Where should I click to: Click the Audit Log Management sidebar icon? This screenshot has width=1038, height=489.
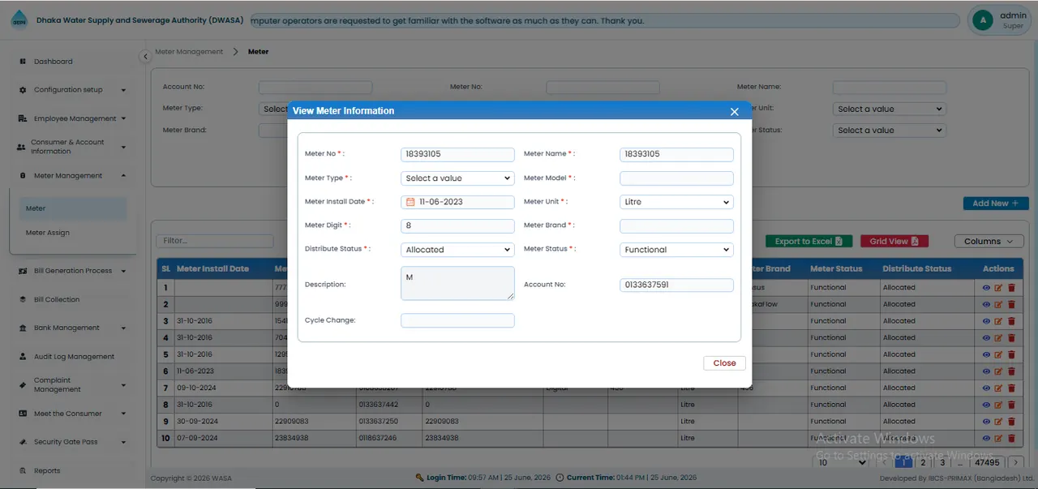pyautogui.click(x=24, y=357)
